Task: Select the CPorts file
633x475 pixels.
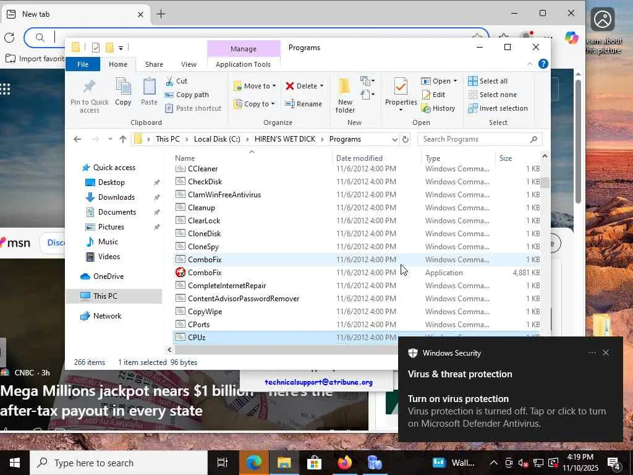Action: (x=357, y=324)
